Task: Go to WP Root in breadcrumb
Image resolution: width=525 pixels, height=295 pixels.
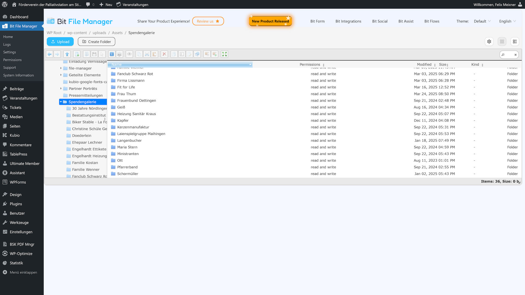Action: coord(54,33)
